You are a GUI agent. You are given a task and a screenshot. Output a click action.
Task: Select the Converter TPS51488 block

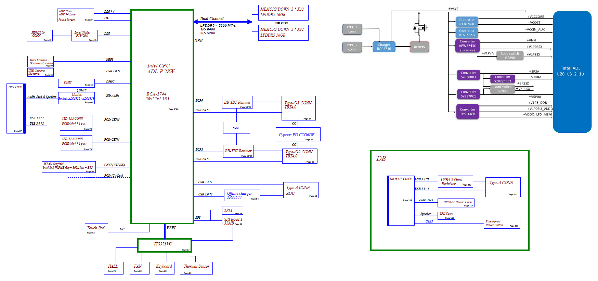coord(468,112)
